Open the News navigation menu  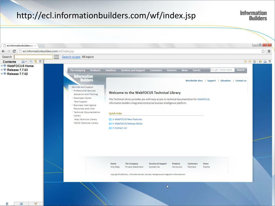[185, 70]
